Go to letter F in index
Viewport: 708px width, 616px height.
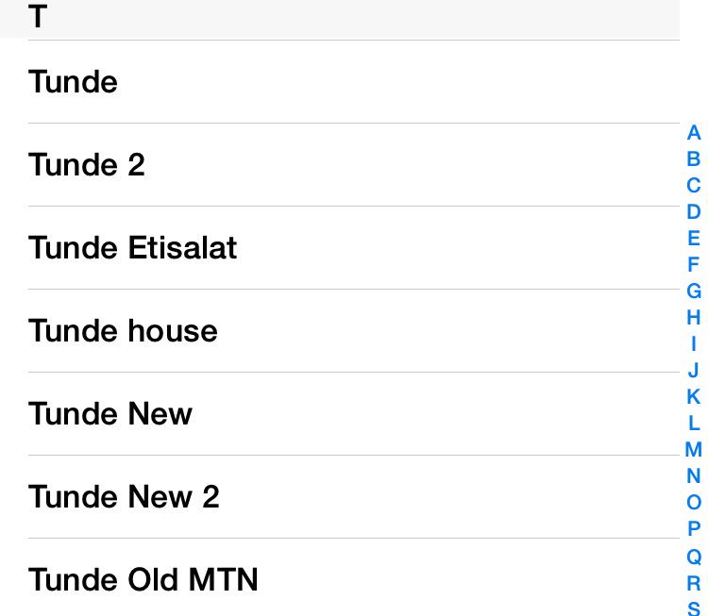(694, 265)
